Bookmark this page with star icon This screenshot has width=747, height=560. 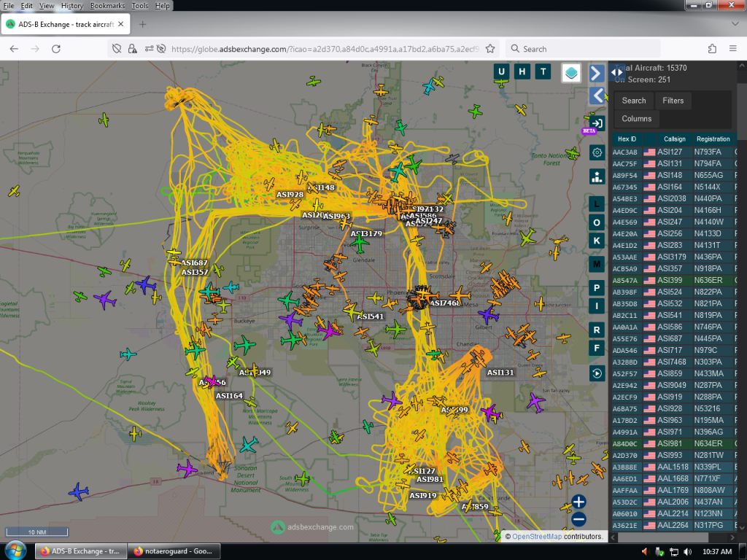pyautogui.click(x=489, y=49)
